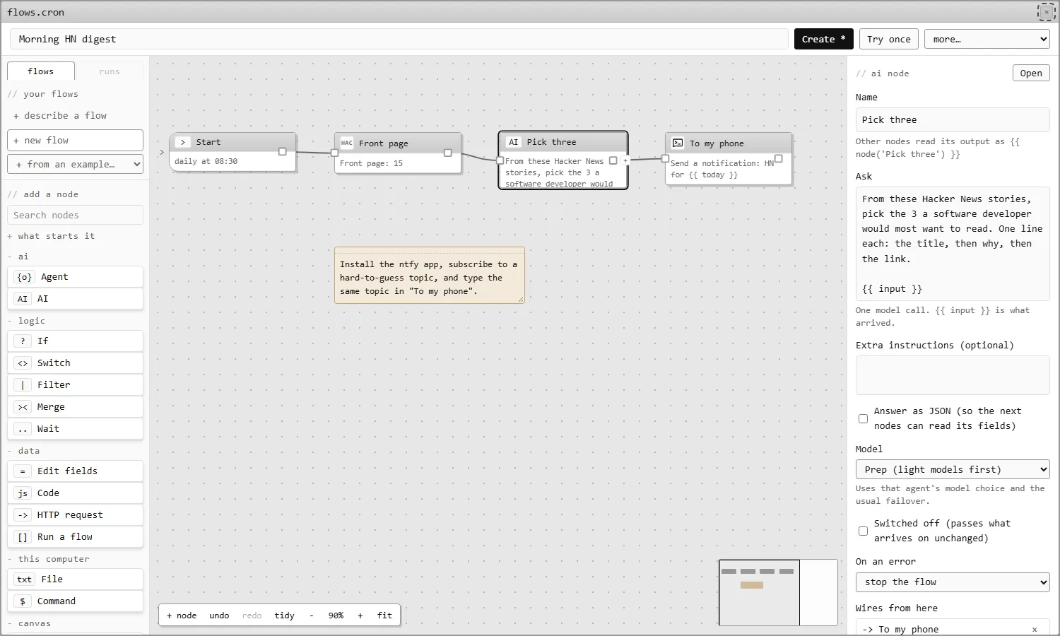Open the On an error dropdown
Image resolution: width=1060 pixels, height=636 pixels.
(x=953, y=582)
